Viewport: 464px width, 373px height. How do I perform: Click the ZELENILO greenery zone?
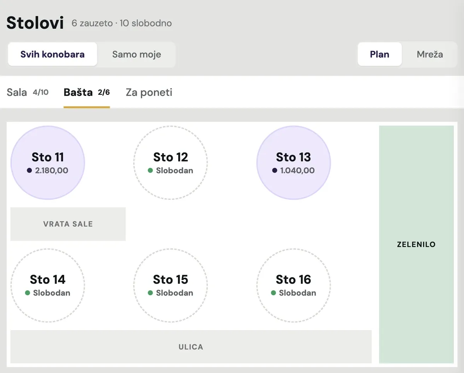416,244
